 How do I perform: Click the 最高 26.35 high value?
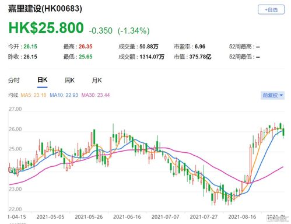point(78,47)
